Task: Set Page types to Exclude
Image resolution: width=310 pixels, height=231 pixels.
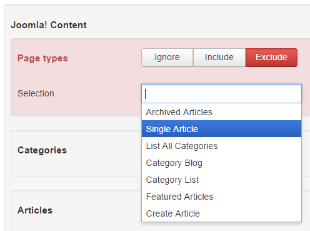Action: 271,58
